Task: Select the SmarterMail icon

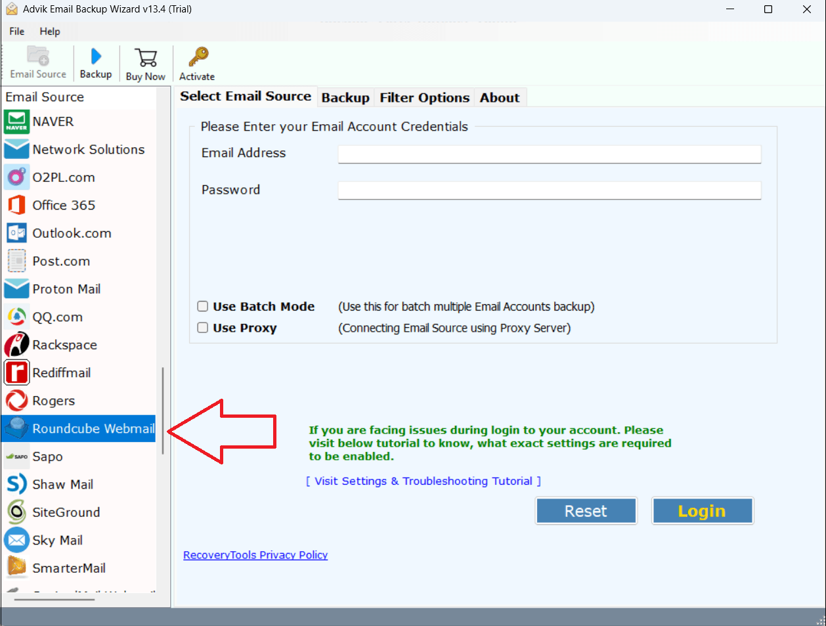Action: (16, 568)
